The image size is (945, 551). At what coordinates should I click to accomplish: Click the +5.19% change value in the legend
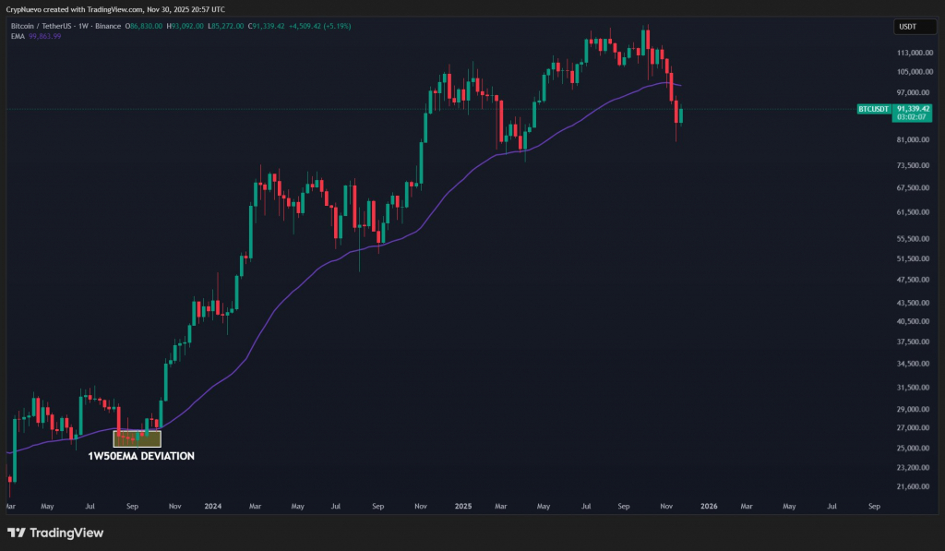339,27
